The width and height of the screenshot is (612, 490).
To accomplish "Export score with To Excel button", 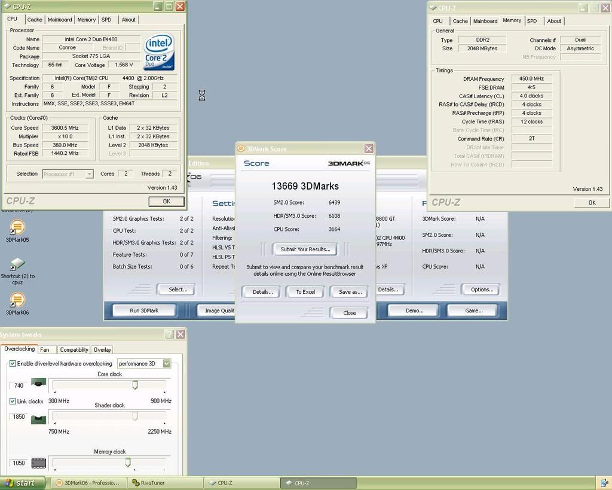I will point(305,292).
